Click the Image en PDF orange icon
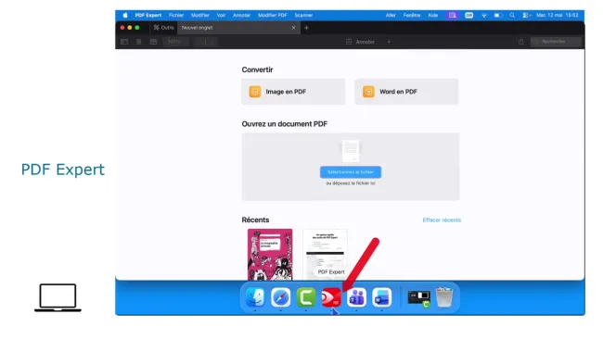Viewport: 603px width, 339px height. pos(255,92)
